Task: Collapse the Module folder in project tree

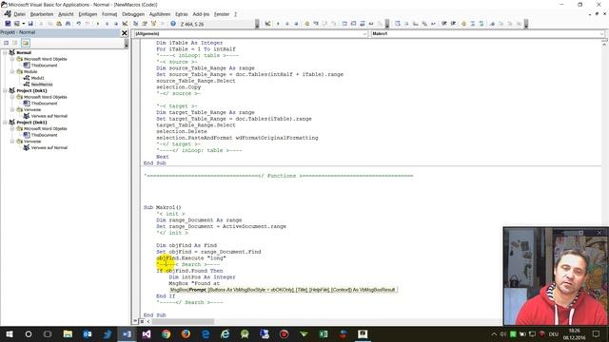Action: (x=12, y=71)
